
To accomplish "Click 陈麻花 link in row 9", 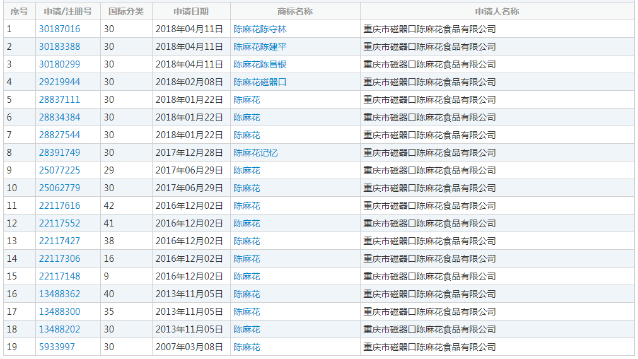I will point(246,170).
